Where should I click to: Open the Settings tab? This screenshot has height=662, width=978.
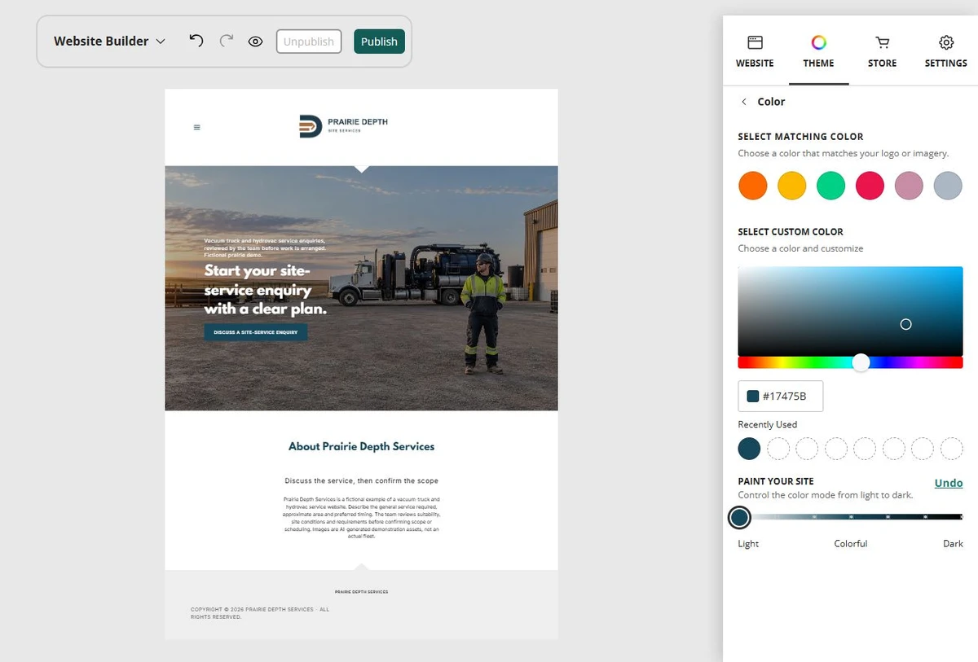(x=945, y=51)
